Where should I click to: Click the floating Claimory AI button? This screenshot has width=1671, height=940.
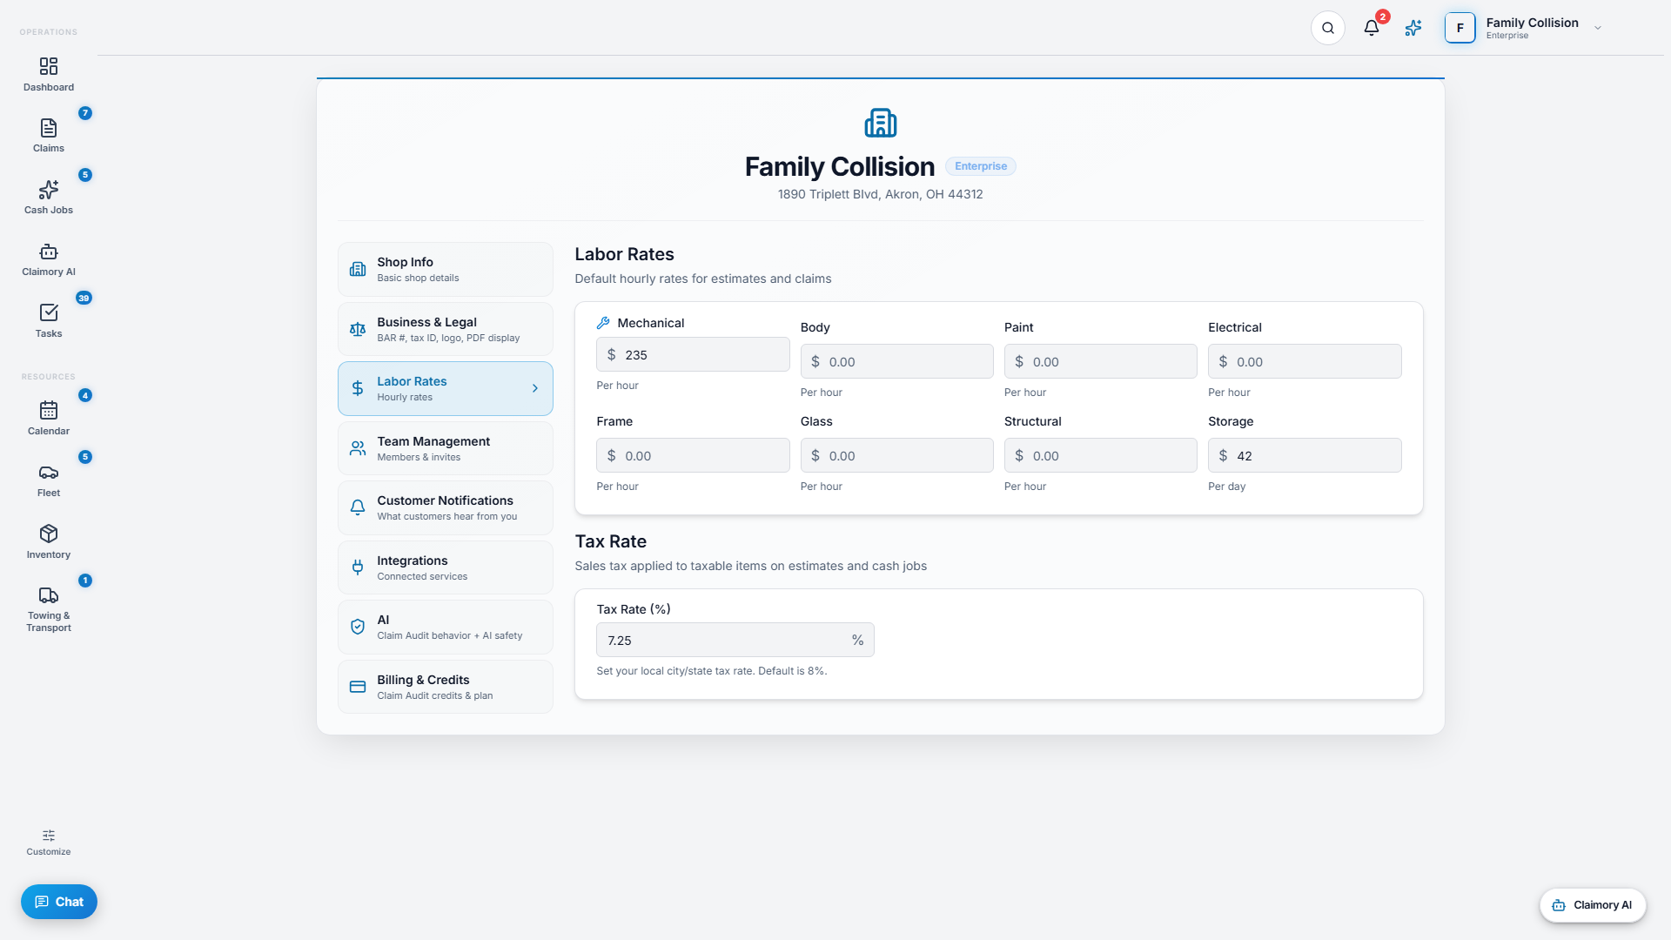tap(1593, 905)
